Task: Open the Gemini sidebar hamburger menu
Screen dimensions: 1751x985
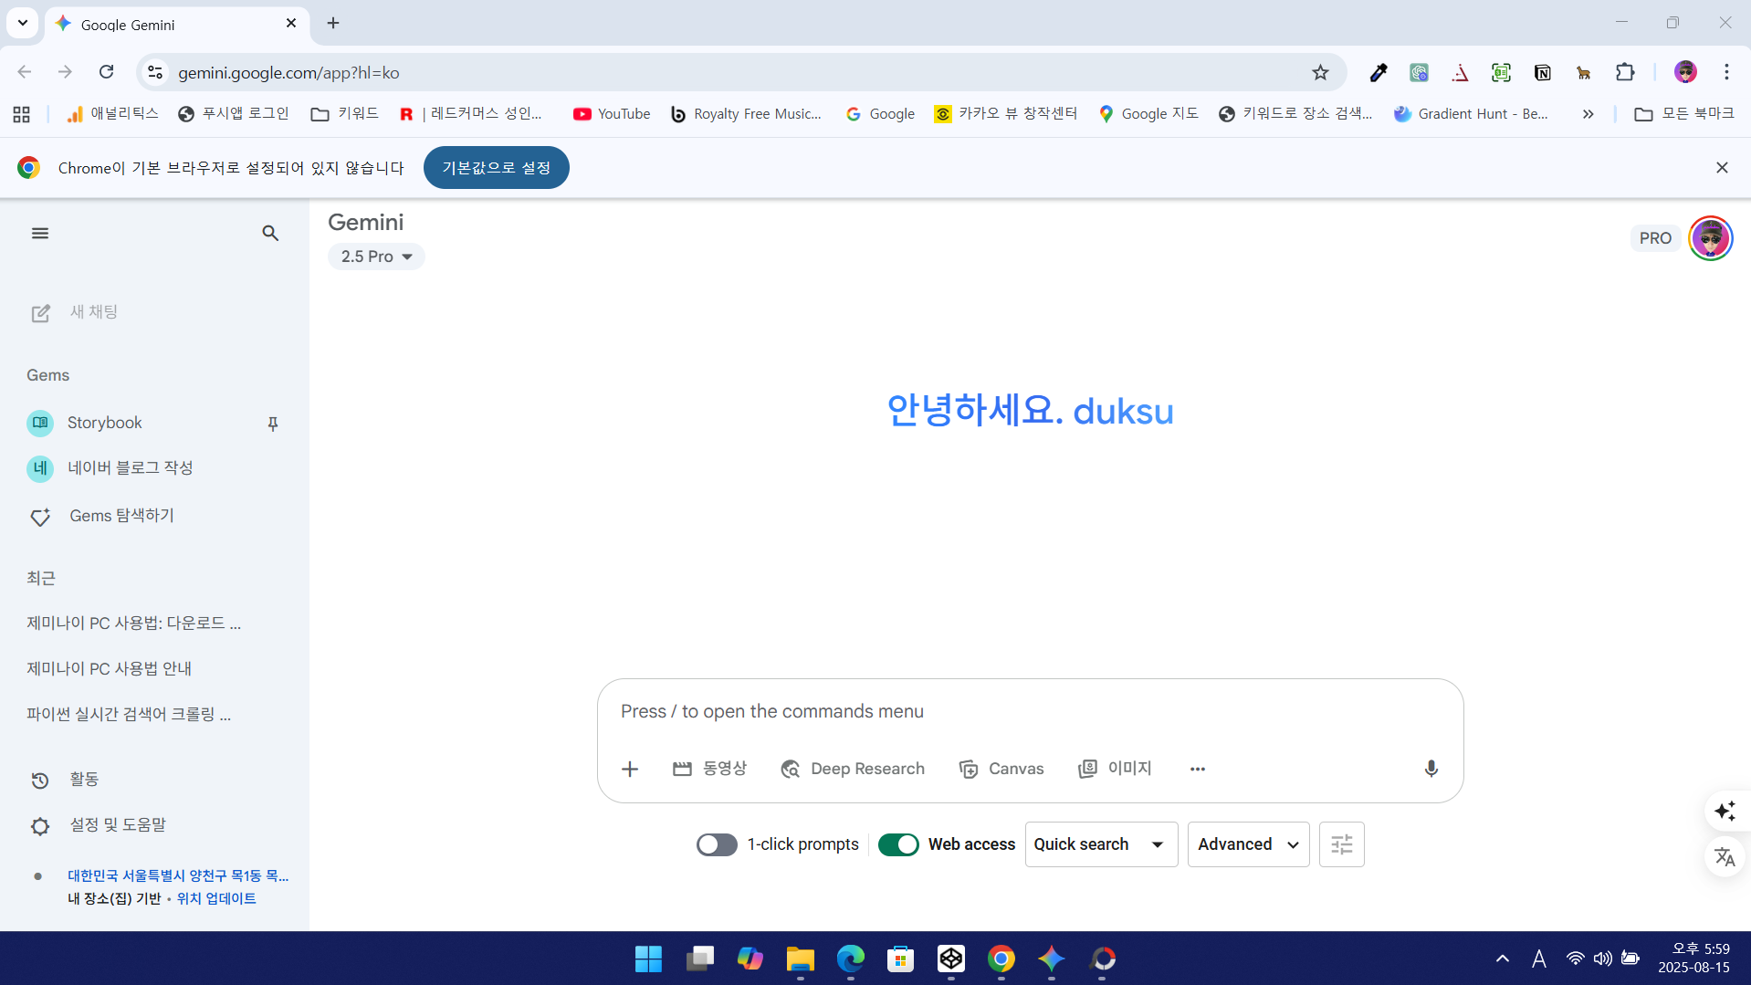Action: click(x=40, y=234)
